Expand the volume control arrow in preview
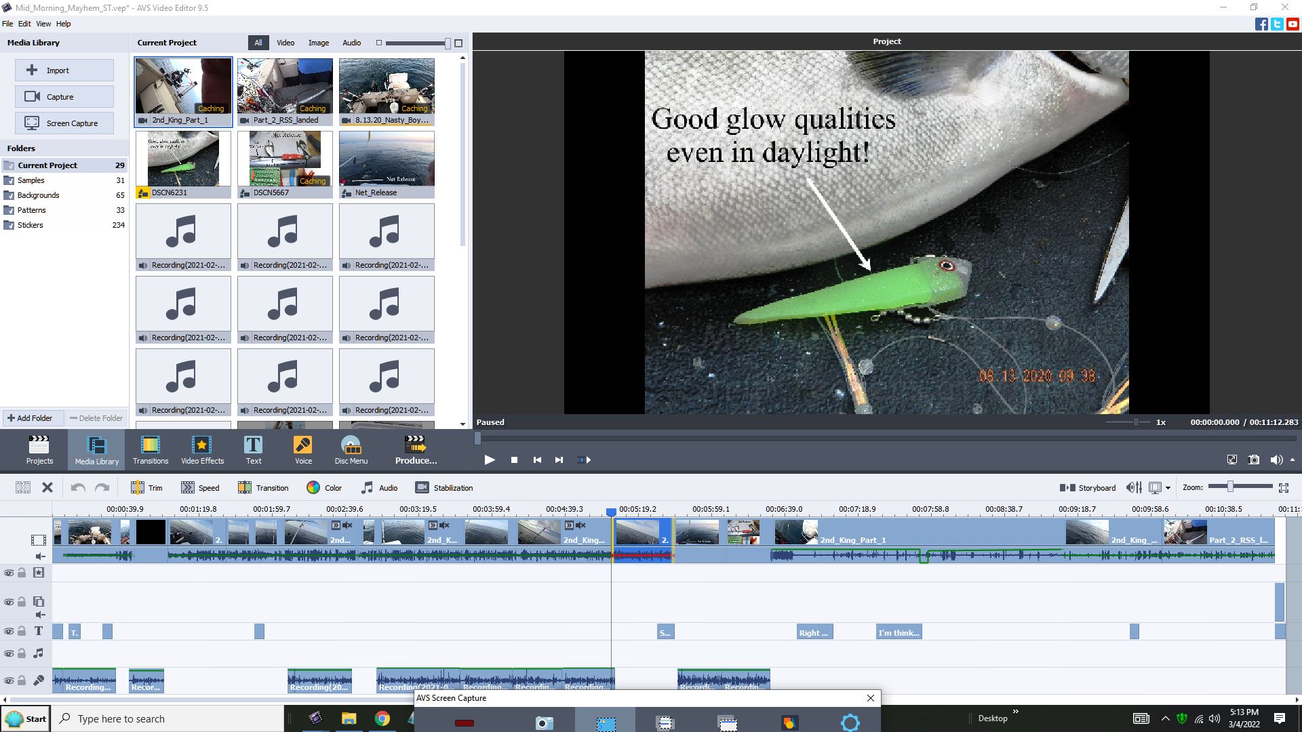Screen dimensions: 1302x732 pos(1293,460)
